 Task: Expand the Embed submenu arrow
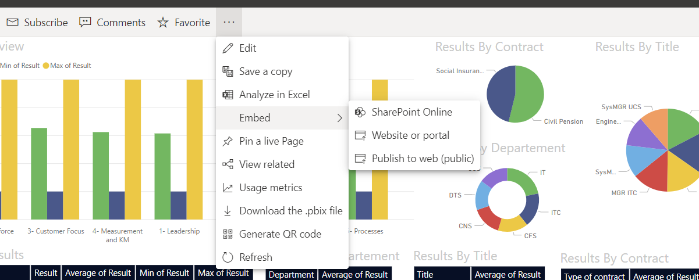click(339, 118)
